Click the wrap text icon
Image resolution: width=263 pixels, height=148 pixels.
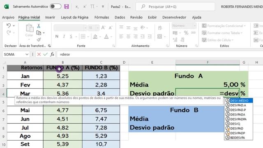click(x=160, y=28)
